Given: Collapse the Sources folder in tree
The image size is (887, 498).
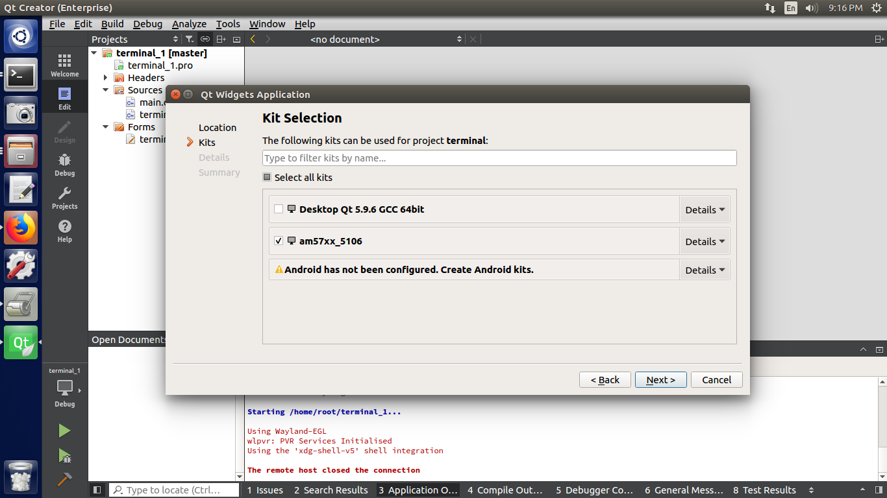Looking at the screenshot, I should 106,90.
